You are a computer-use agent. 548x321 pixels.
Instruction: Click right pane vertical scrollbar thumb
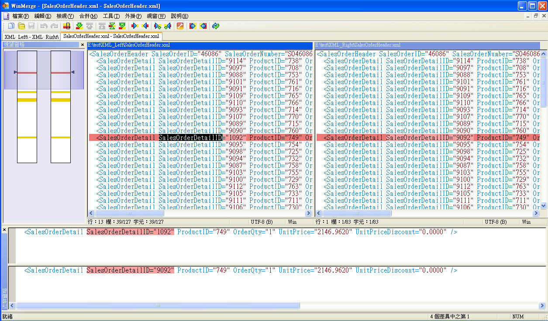click(544, 82)
